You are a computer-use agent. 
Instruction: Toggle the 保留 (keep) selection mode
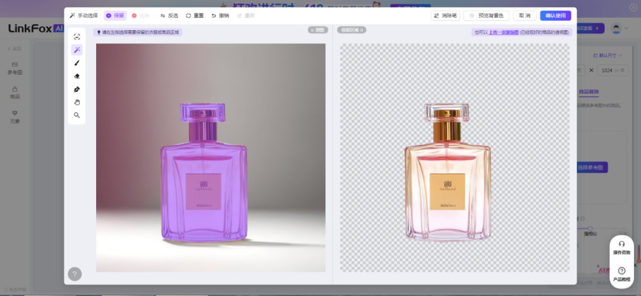pos(115,15)
